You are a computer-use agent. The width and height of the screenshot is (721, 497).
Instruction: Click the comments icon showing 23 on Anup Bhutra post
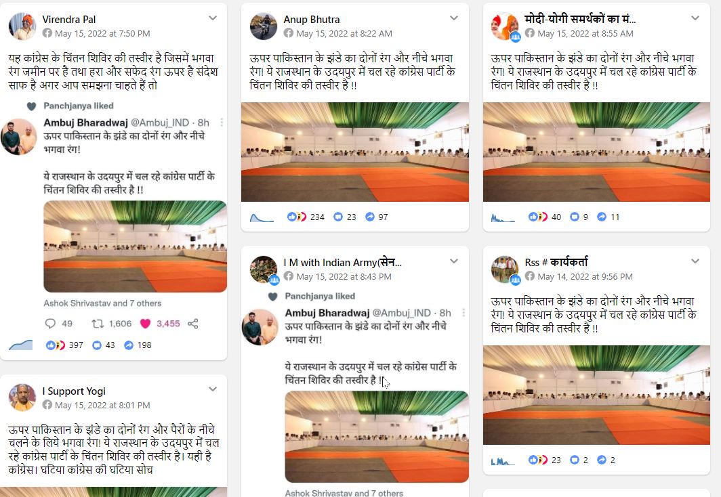coord(338,217)
